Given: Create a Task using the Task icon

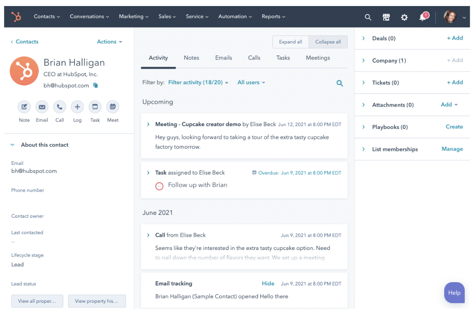Looking at the screenshot, I should (x=95, y=107).
